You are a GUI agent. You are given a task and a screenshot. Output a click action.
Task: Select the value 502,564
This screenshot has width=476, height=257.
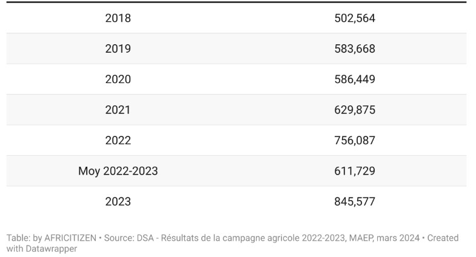355,18
